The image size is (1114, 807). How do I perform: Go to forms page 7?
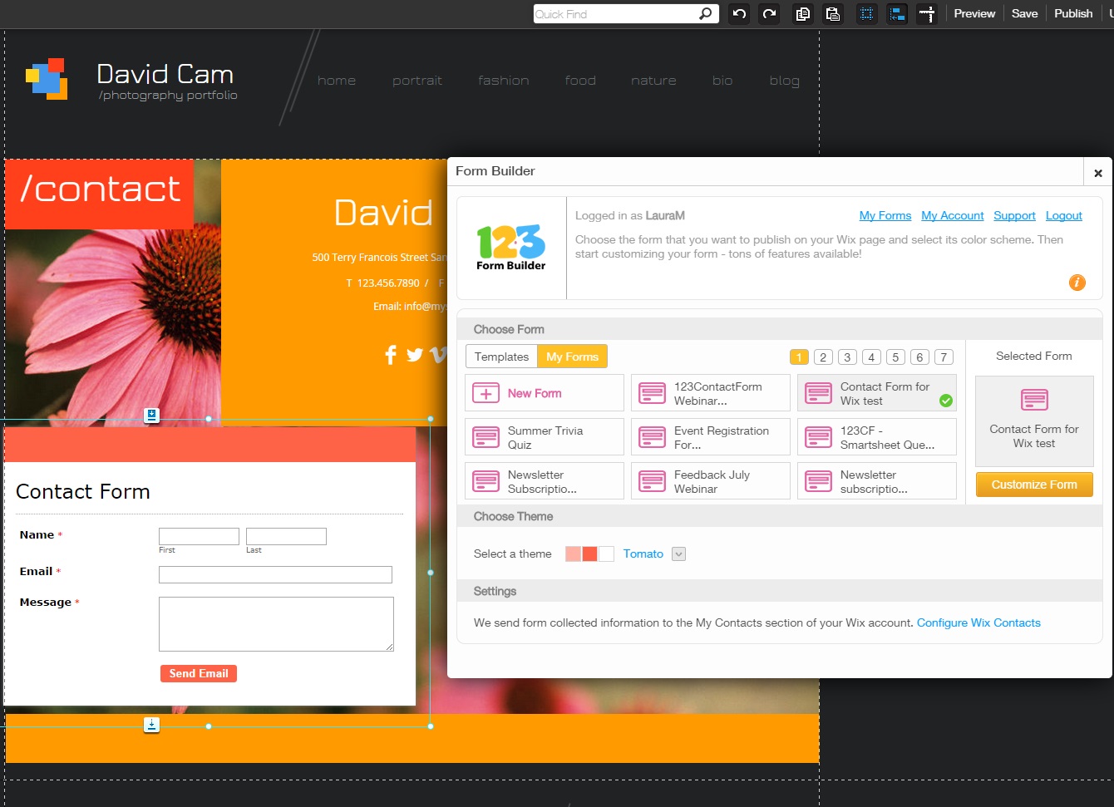(x=944, y=357)
